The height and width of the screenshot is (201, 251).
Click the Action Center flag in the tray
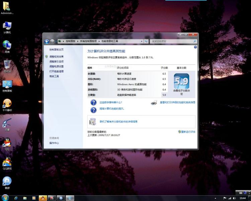(225, 198)
